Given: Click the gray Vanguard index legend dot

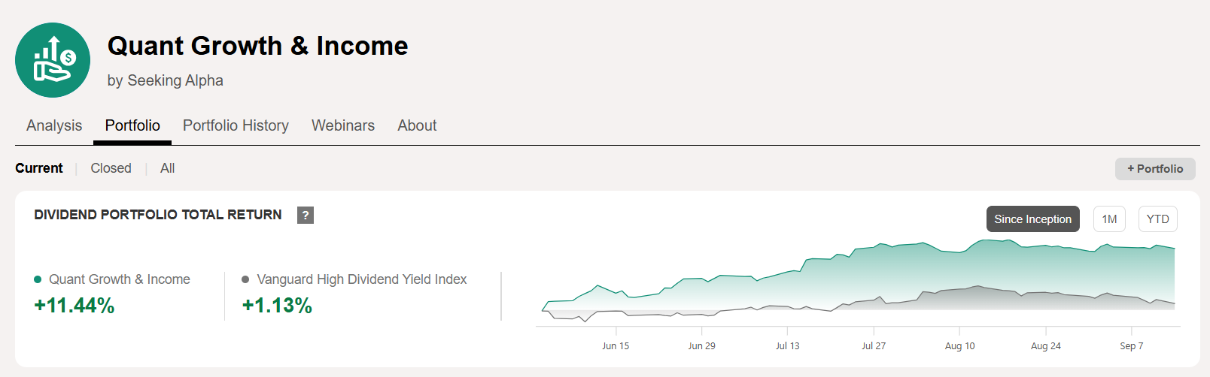Looking at the screenshot, I should point(245,279).
